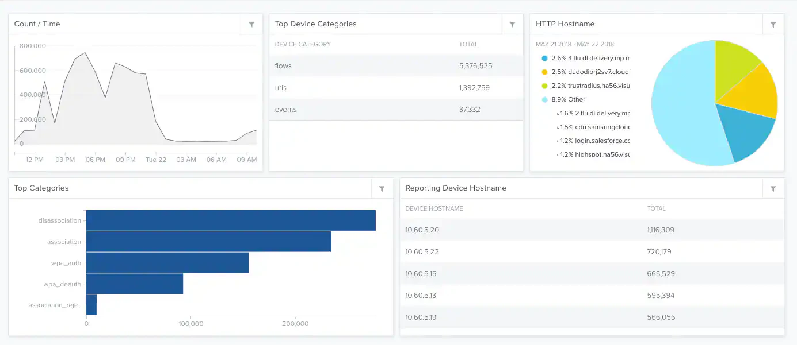The image size is (797, 345).
Task: Click the Count / Time panel title
Action: point(37,24)
